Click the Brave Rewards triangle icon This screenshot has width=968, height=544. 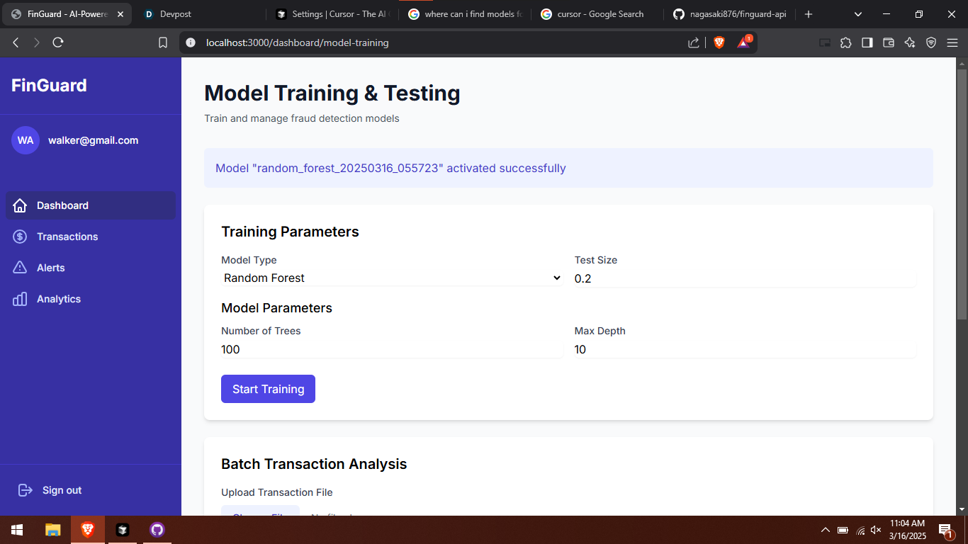tap(743, 42)
